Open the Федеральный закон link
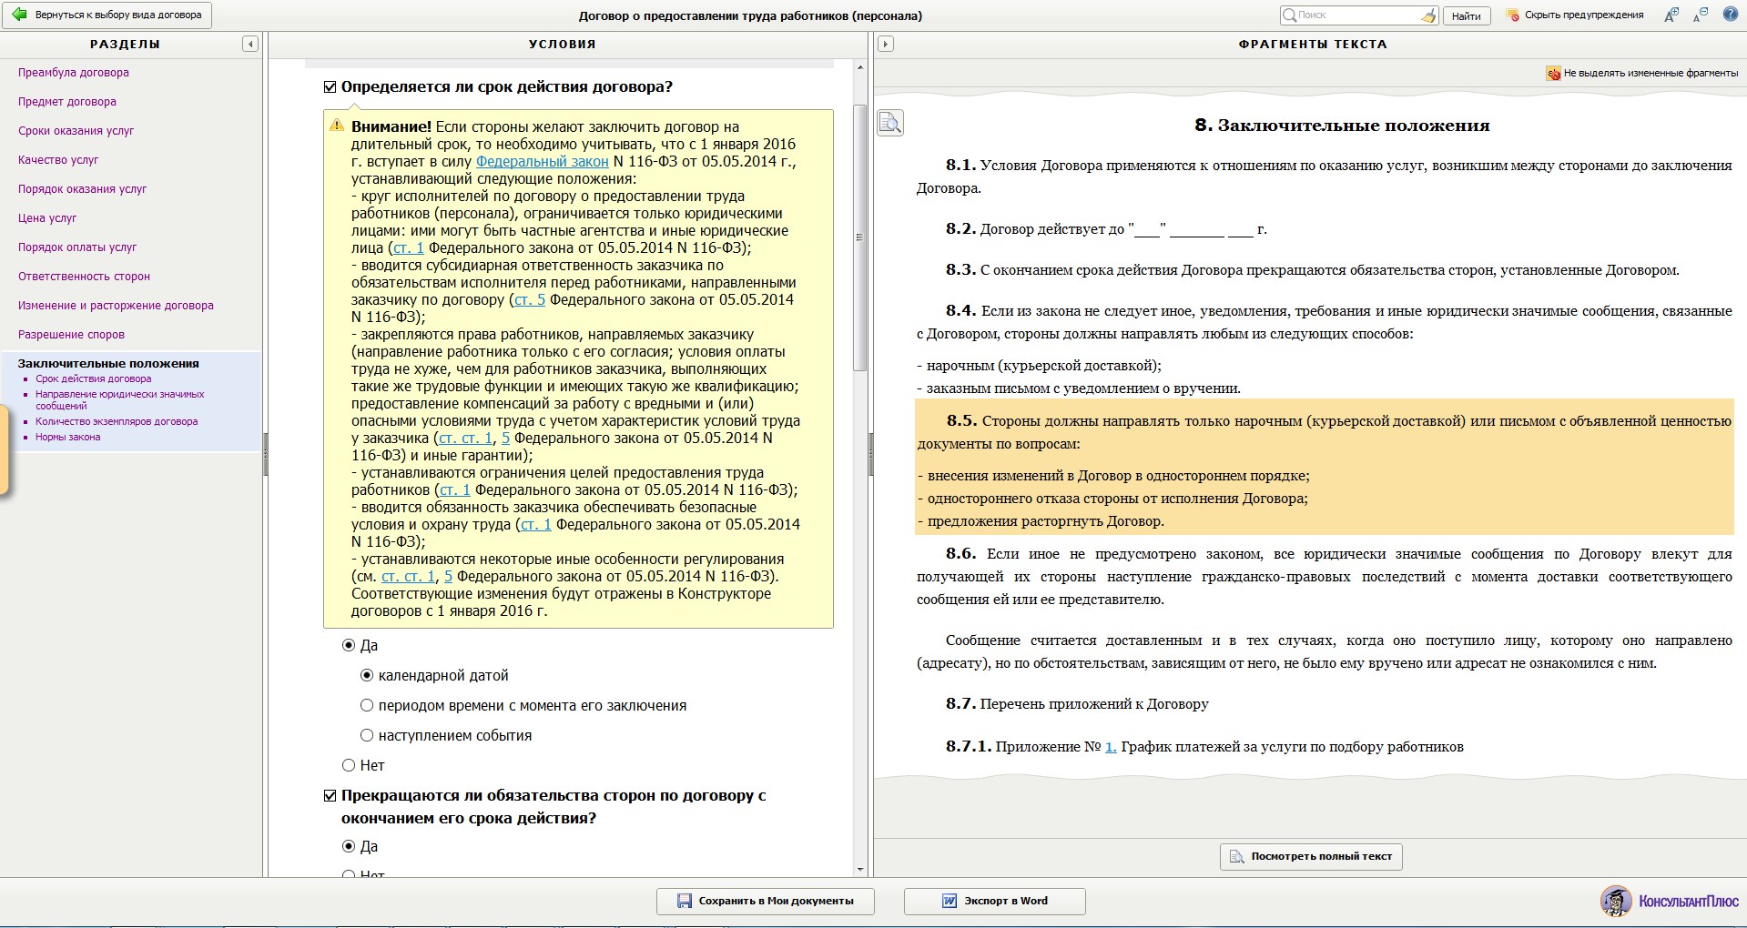Image resolution: width=1747 pixels, height=928 pixels. click(543, 161)
